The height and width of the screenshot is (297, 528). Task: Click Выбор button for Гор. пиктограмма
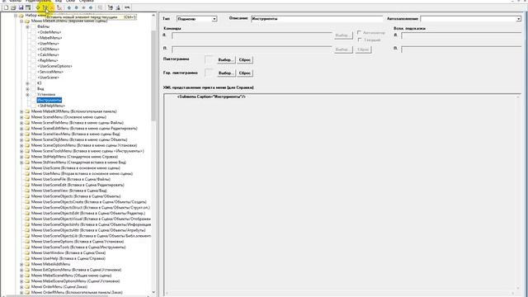coord(225,73)
